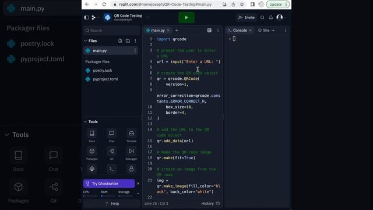Open poetry.lock in the file tree

click(103, 71)
